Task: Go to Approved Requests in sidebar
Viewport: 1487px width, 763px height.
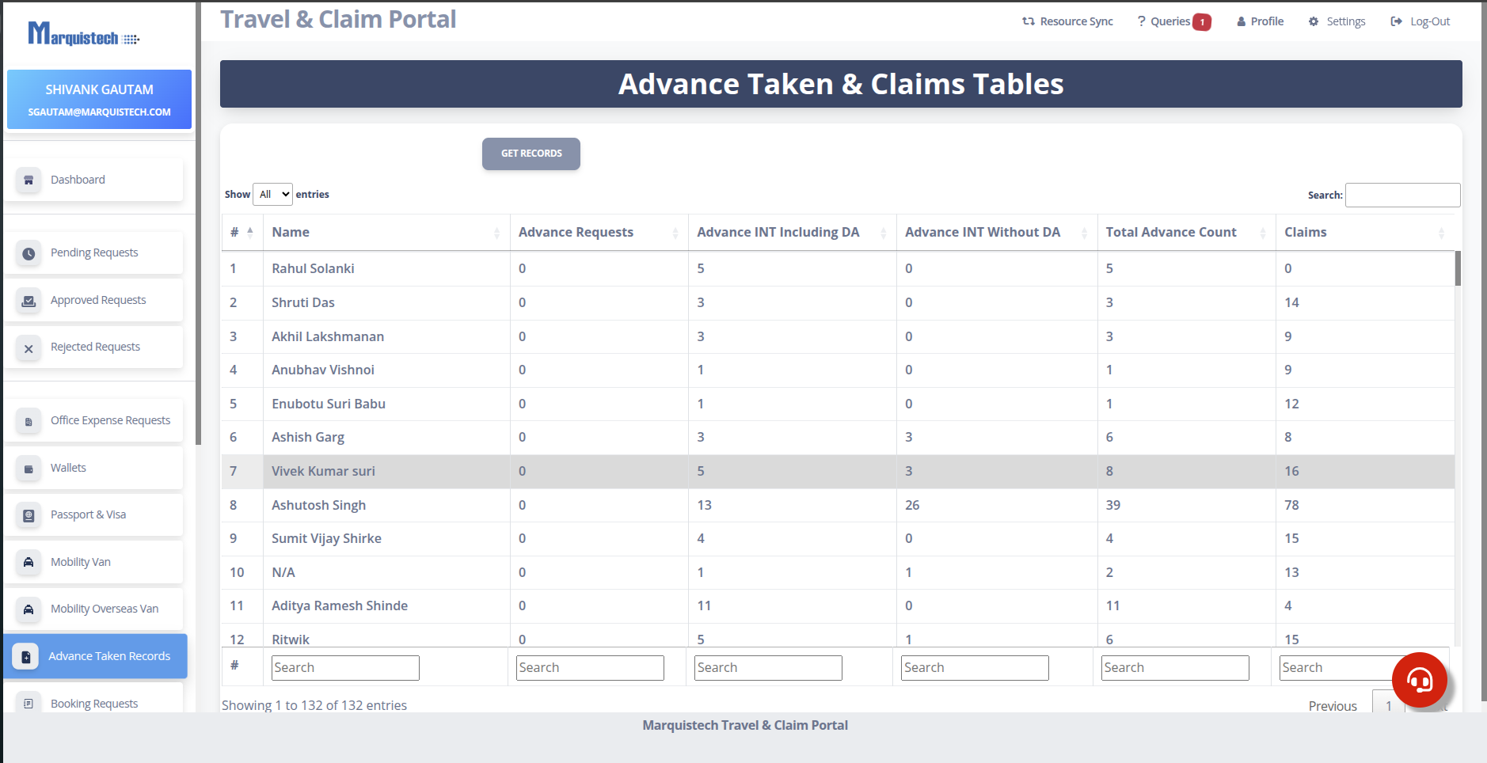Action: pyautogui.click(x=98, y=300)
